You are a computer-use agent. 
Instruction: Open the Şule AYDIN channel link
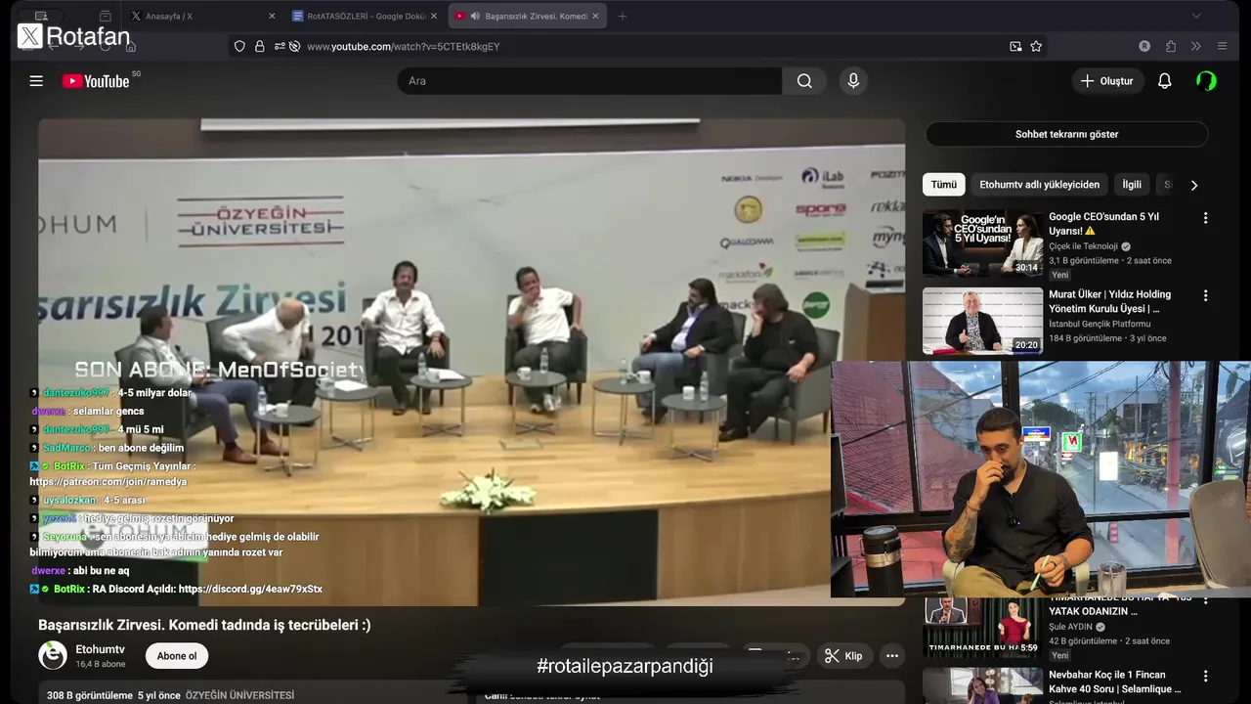click(x=1071, y=627)
